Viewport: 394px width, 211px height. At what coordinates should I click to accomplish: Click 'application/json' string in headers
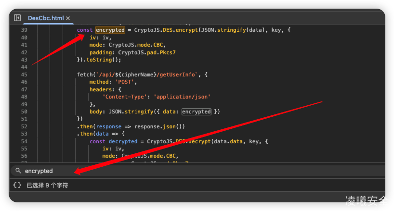[x=182, y=97]
